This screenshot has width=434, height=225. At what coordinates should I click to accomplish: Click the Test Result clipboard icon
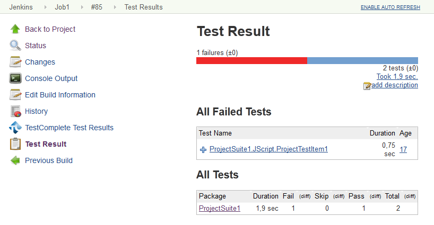(x=15, y=144)
